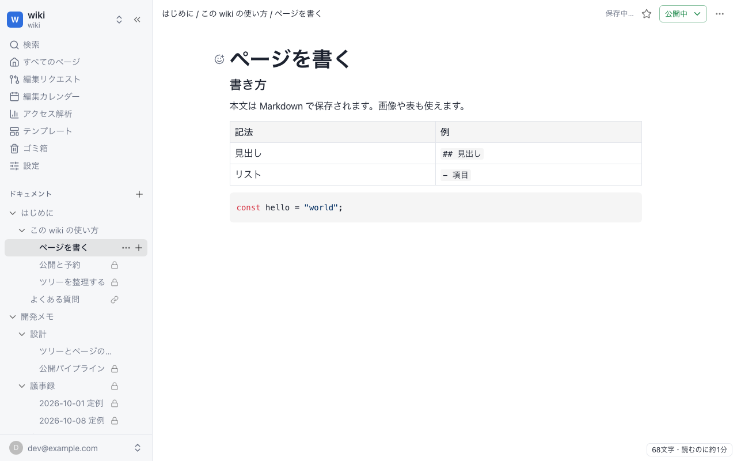The width and height of the screenshot is (737, 461).
Task: Click the lock icon beside 公開と予約
Action: [x=115, y=265]
